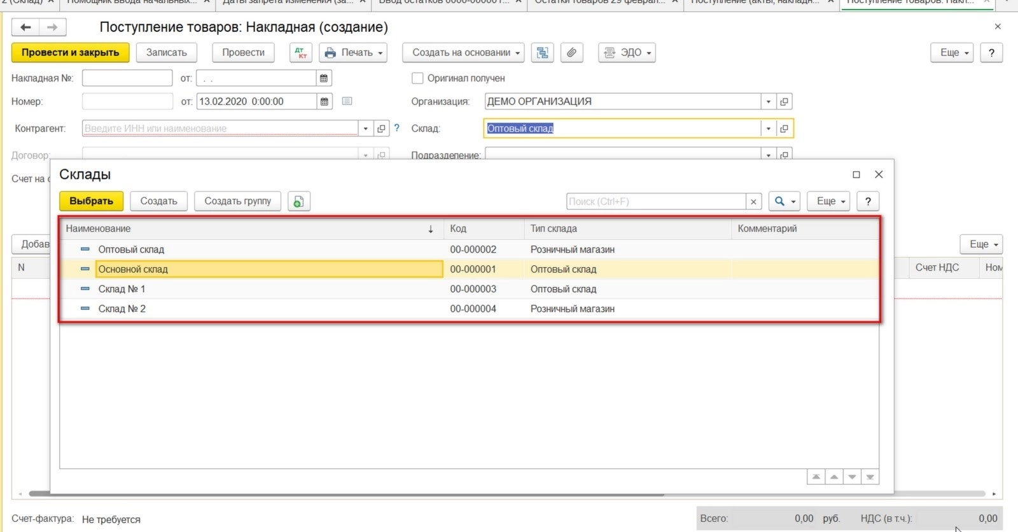
Task: Click the structure of subordination icon
Action: 543,53
